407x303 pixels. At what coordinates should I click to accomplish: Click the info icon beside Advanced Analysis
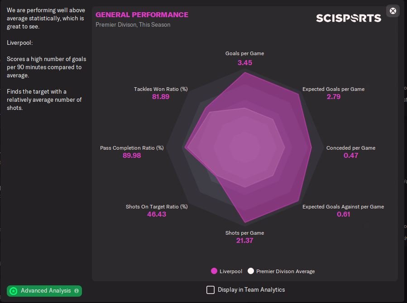[x=76, y=291]
